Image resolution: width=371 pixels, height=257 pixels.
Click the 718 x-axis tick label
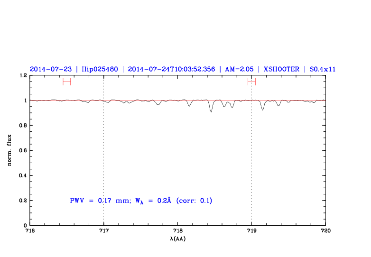[178, 231]
